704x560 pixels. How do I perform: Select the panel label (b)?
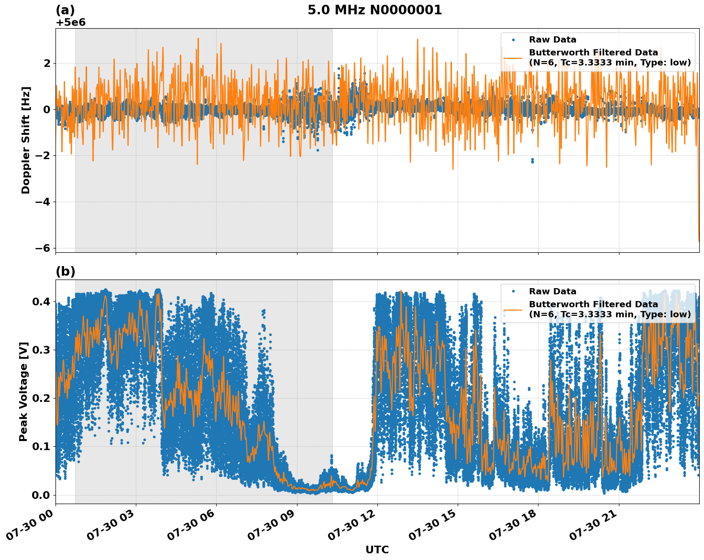coord(65,271)
